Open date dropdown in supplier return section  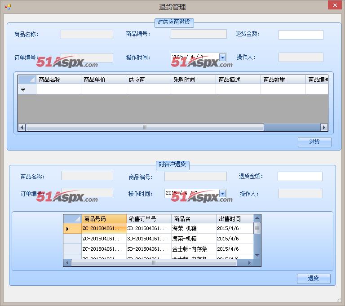(x=222, y=57)
